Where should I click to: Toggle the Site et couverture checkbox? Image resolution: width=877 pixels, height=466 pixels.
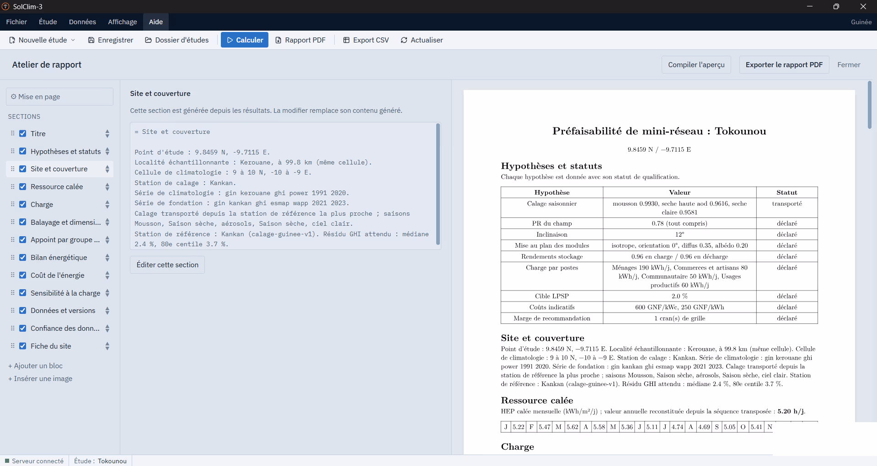click(22, 169)
